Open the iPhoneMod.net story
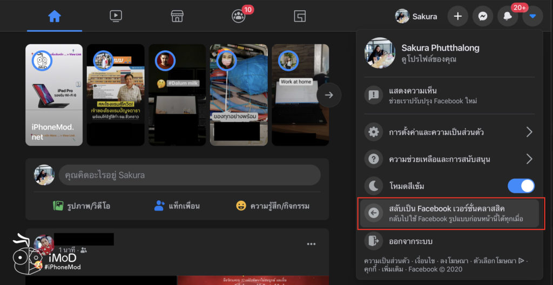This screenshot has height=285, width=553. pos(54,95)
